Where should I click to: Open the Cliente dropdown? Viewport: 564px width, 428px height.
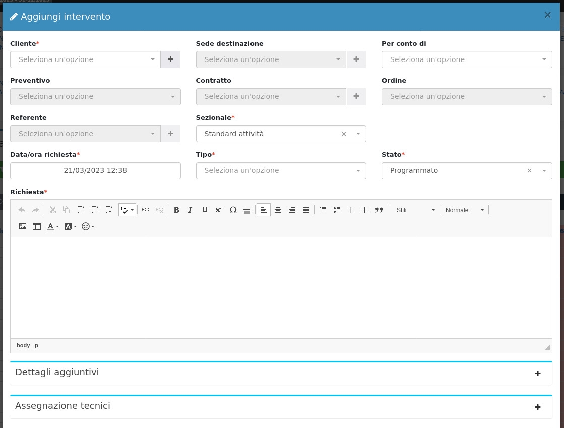tap(85, 59)
